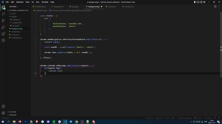222x124 pixels.
Task: Collapse the popup folder
Action: coord(19,17)
